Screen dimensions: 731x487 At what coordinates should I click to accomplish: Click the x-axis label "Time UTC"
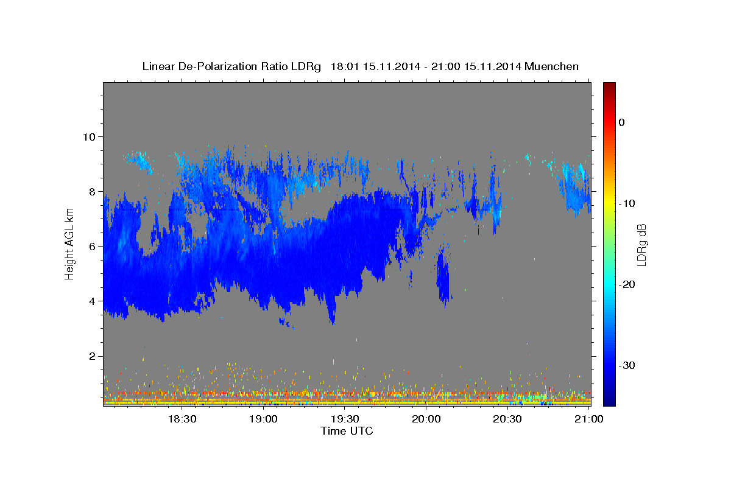pyautogui.click(x=347, y=431)
